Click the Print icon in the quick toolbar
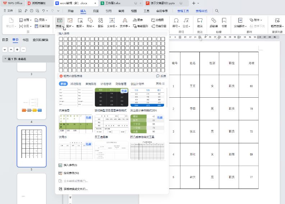Image resolution: width=285 pixels, height=204 pixels. [32, 11]
